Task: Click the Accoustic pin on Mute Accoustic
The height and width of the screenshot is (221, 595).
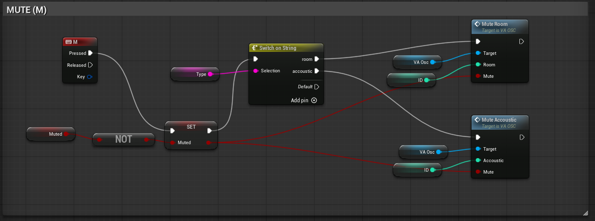Action: click(478, 160)
